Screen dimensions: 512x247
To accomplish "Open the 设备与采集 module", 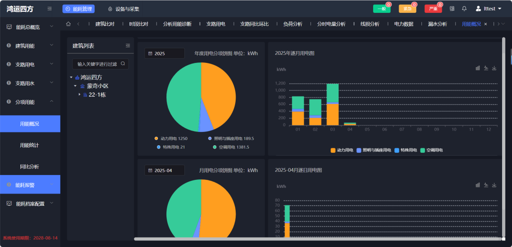I will [123, 9].
